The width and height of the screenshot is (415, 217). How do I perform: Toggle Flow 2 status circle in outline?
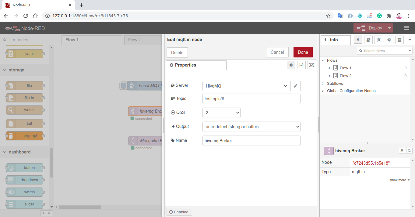click(x=405, y=76)
